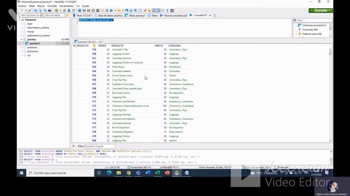
Task: Expand the expo database node
Action: [22, 23]
